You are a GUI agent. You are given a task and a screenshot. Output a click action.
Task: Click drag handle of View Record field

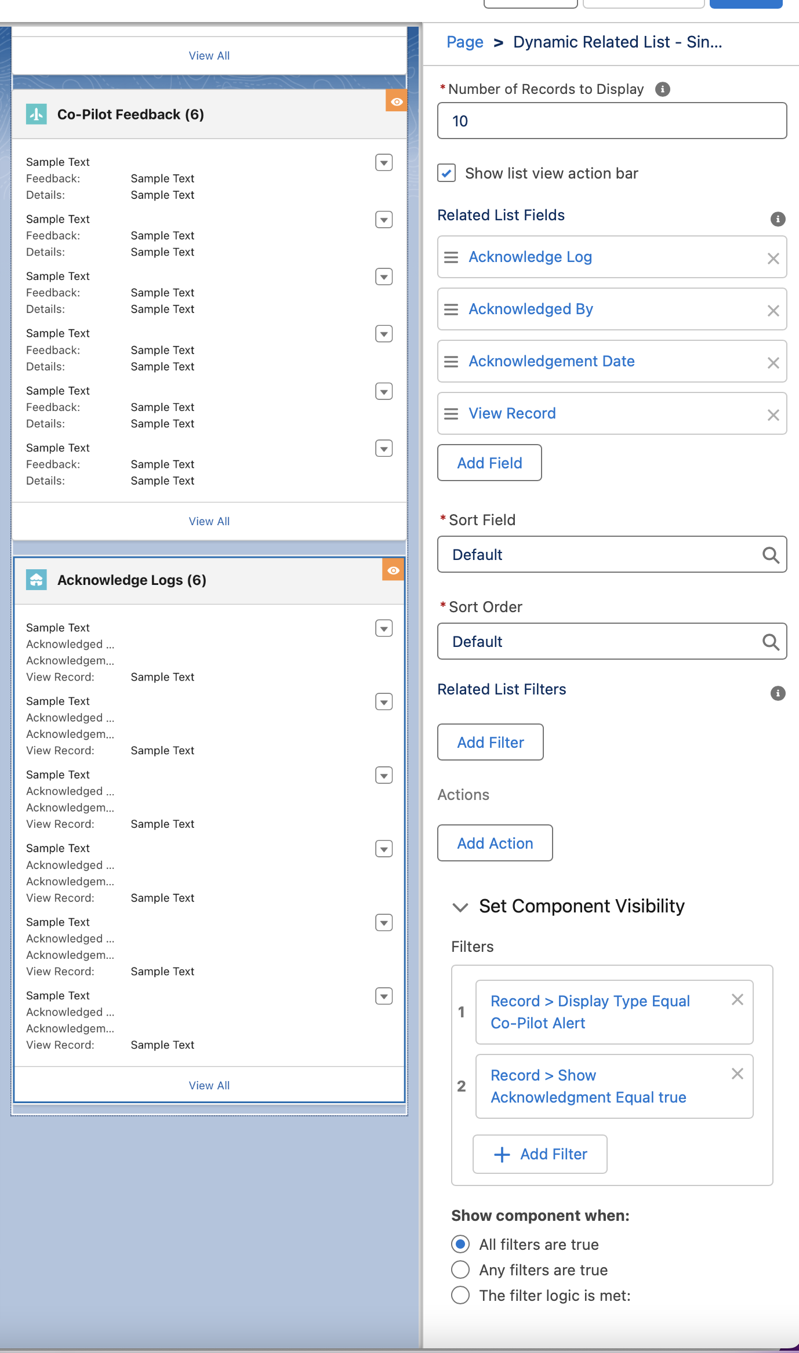point(451,414)
